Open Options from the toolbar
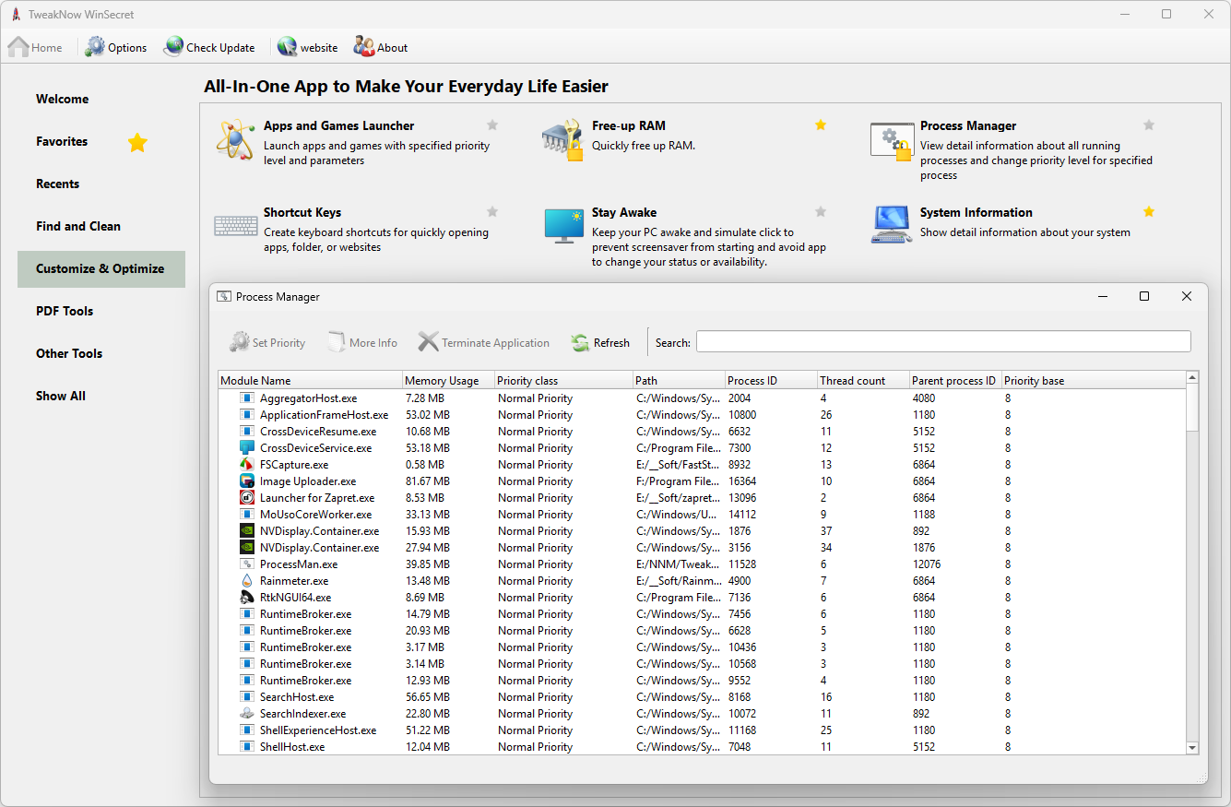This screenshot has width=1231, height=807. pyautogui.click(x=116, y=47)
